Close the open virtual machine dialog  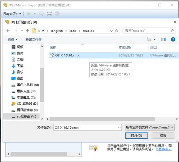175,22
